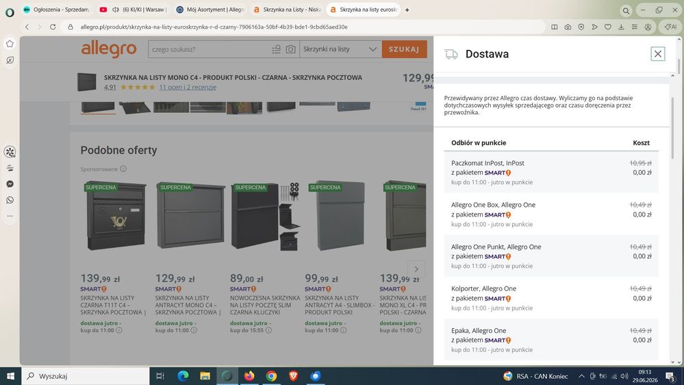The image size is (684, 385).
Task: Select Allegro One Box delivery option
Action: tap(551, 214)
